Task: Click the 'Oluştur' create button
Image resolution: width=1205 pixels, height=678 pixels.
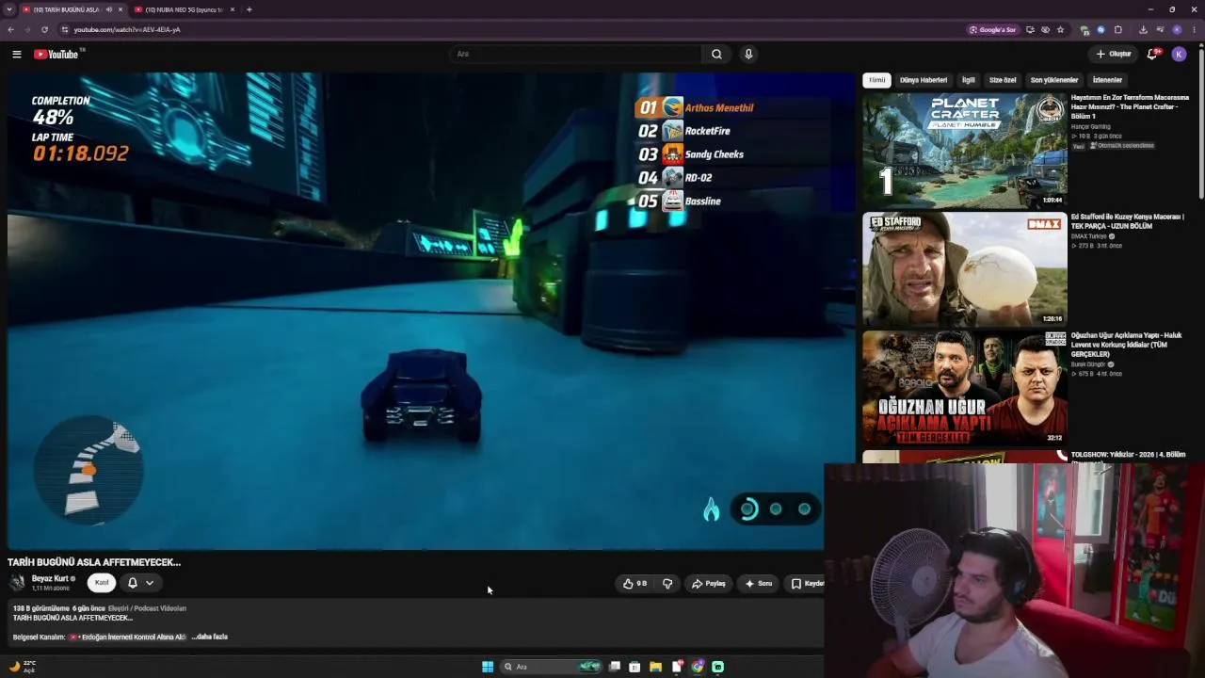Action: tap(1114, 55)
